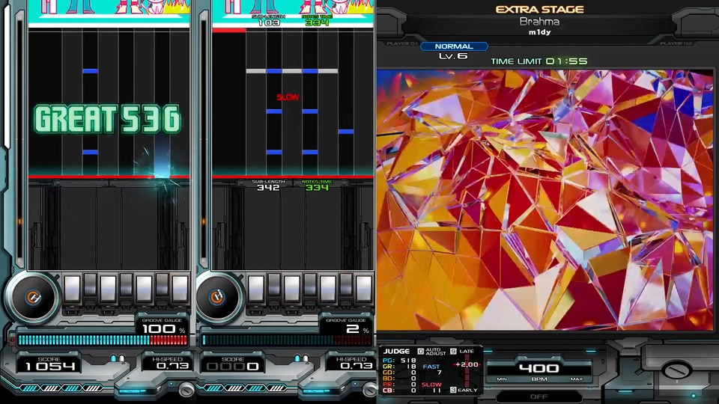719x404 pixels.
Task: Click the blue note in Player 2's sixth lane
Action: click(x=346, y=132)
